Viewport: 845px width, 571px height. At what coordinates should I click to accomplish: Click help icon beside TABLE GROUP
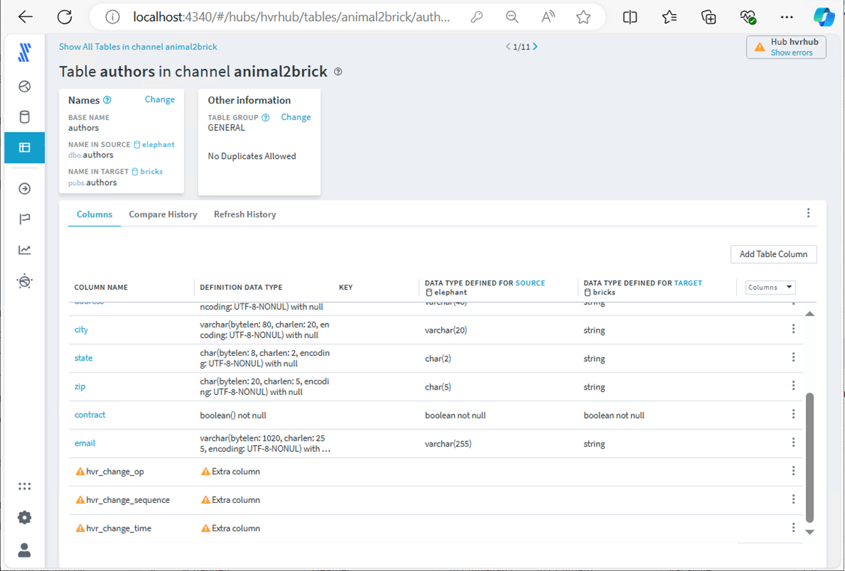(266, 118)
